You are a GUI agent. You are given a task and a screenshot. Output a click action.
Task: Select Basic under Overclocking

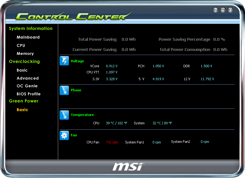(22, 70)
